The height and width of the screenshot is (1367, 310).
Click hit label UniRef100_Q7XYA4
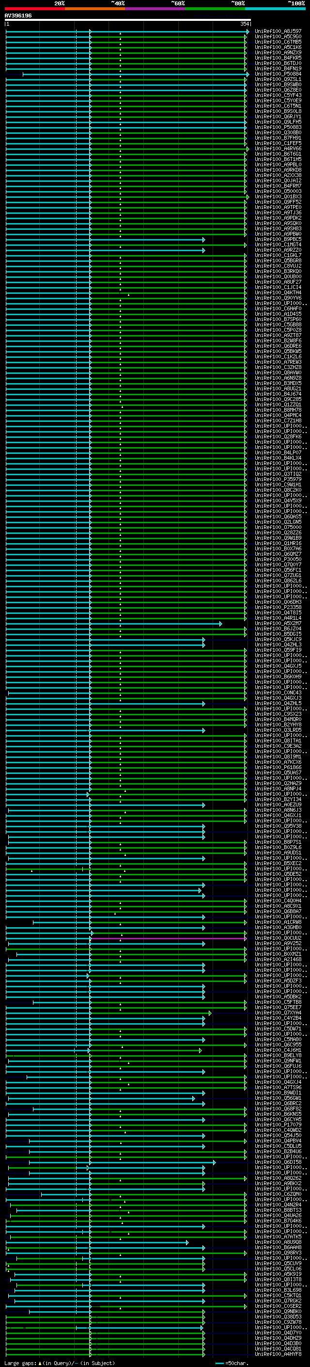click(278, 1013)
